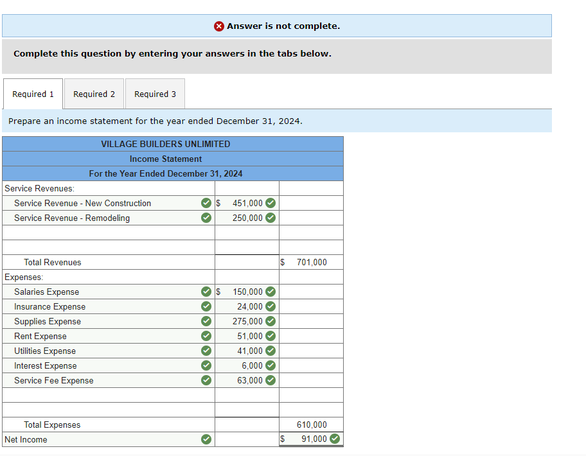Image resolution: width=586 pixels, height=456 pixels.
Task: Select the Insurance Expense account cell
Action: point(109,306)
